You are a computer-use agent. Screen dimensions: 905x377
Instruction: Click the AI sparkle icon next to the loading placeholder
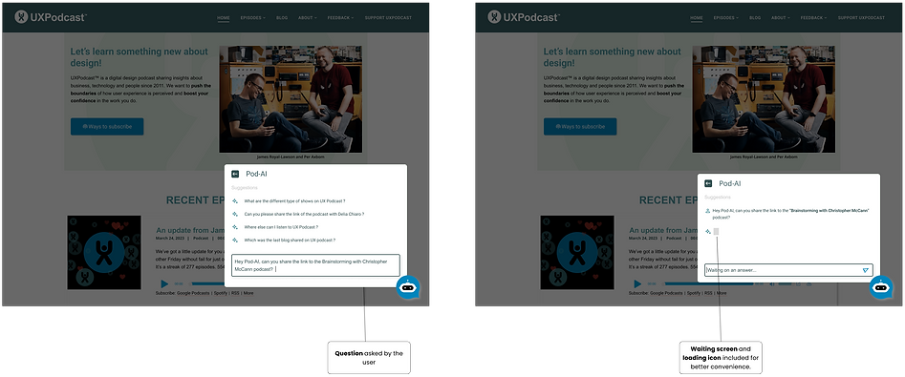pos(708,231)
